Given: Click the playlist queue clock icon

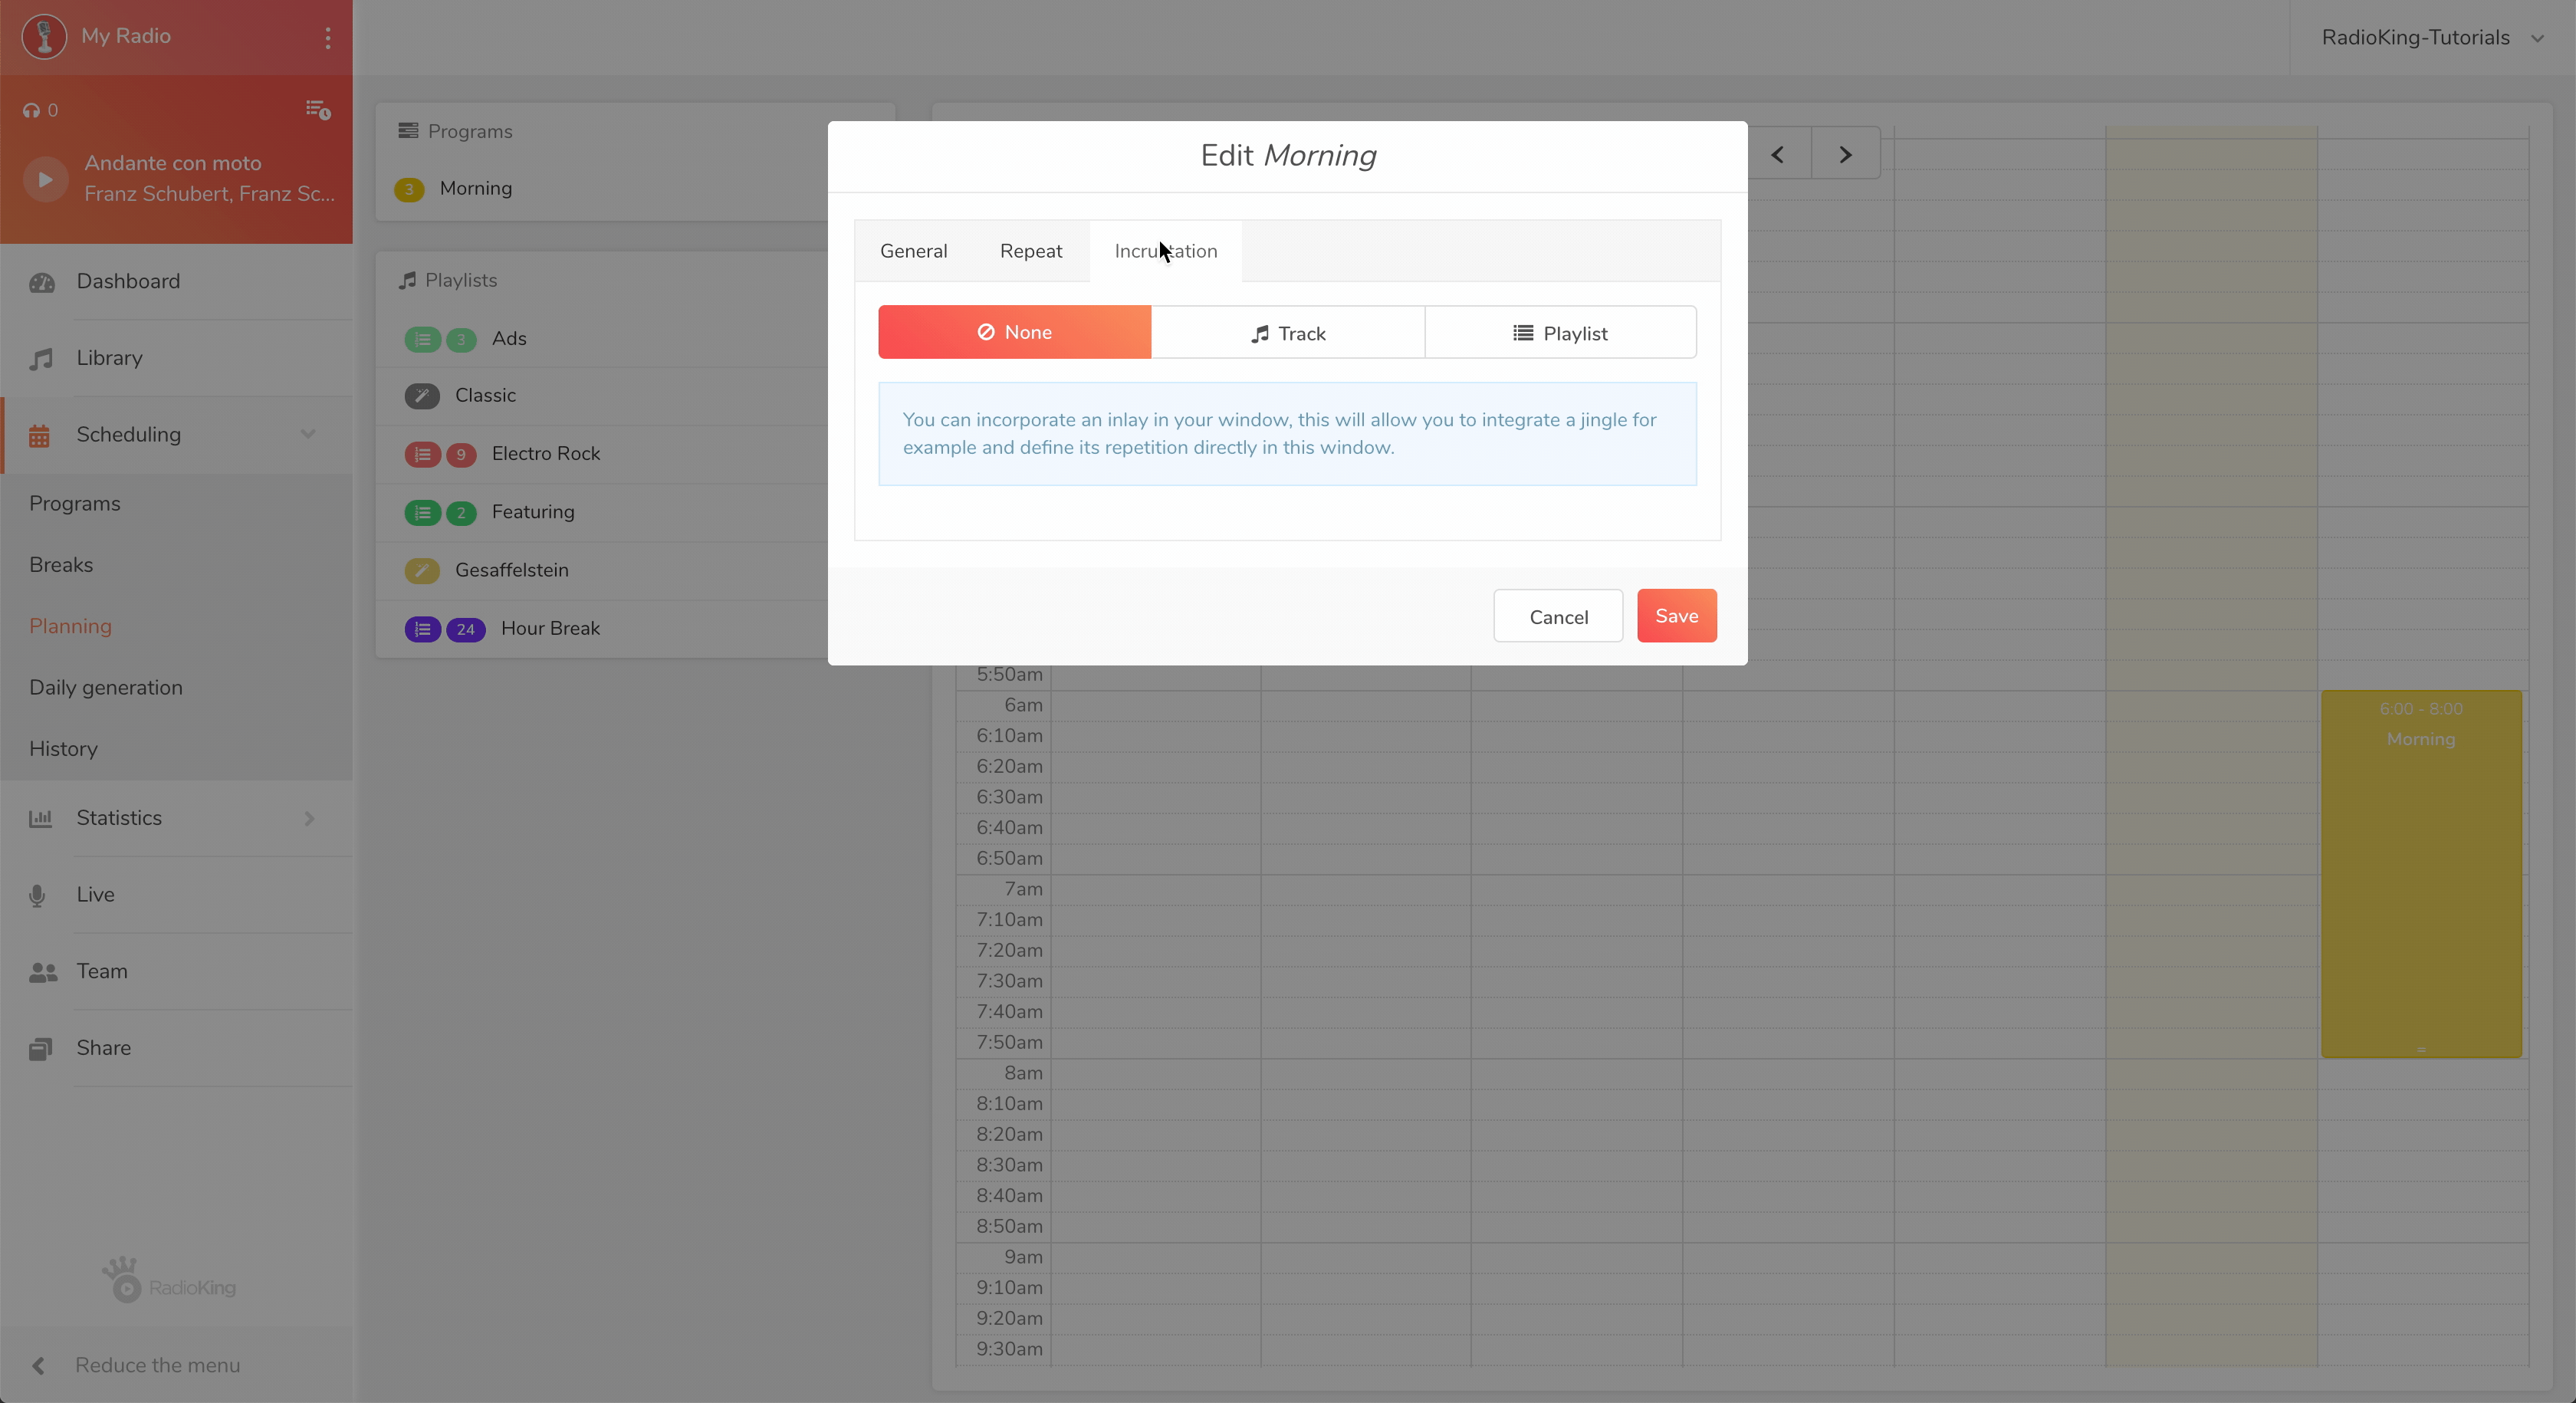Looking at the screenshot, I should click(x=318, y=110).
